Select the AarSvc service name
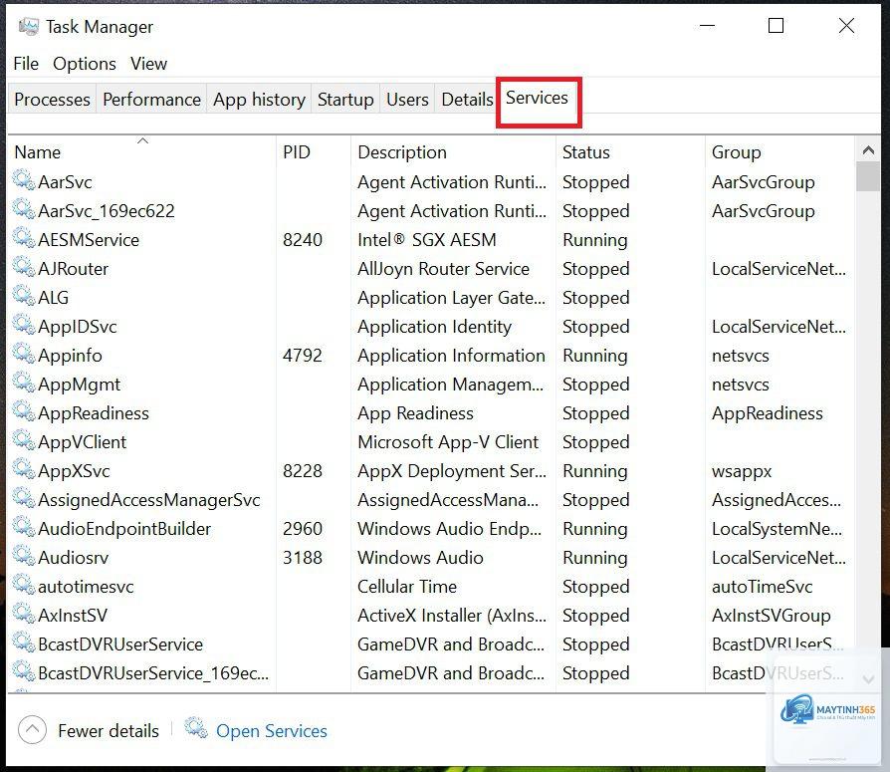890x772 pixels. [x=65, y=182]
